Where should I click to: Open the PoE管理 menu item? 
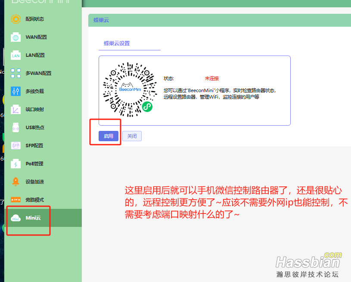43,164
